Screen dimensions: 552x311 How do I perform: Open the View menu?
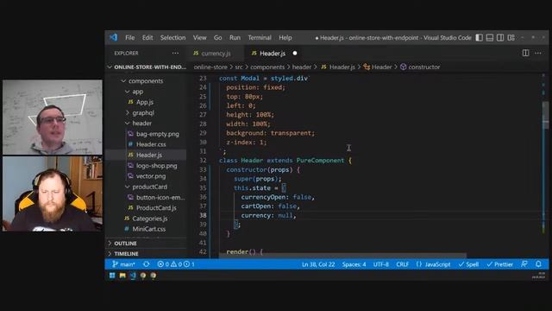pos(199,38)
